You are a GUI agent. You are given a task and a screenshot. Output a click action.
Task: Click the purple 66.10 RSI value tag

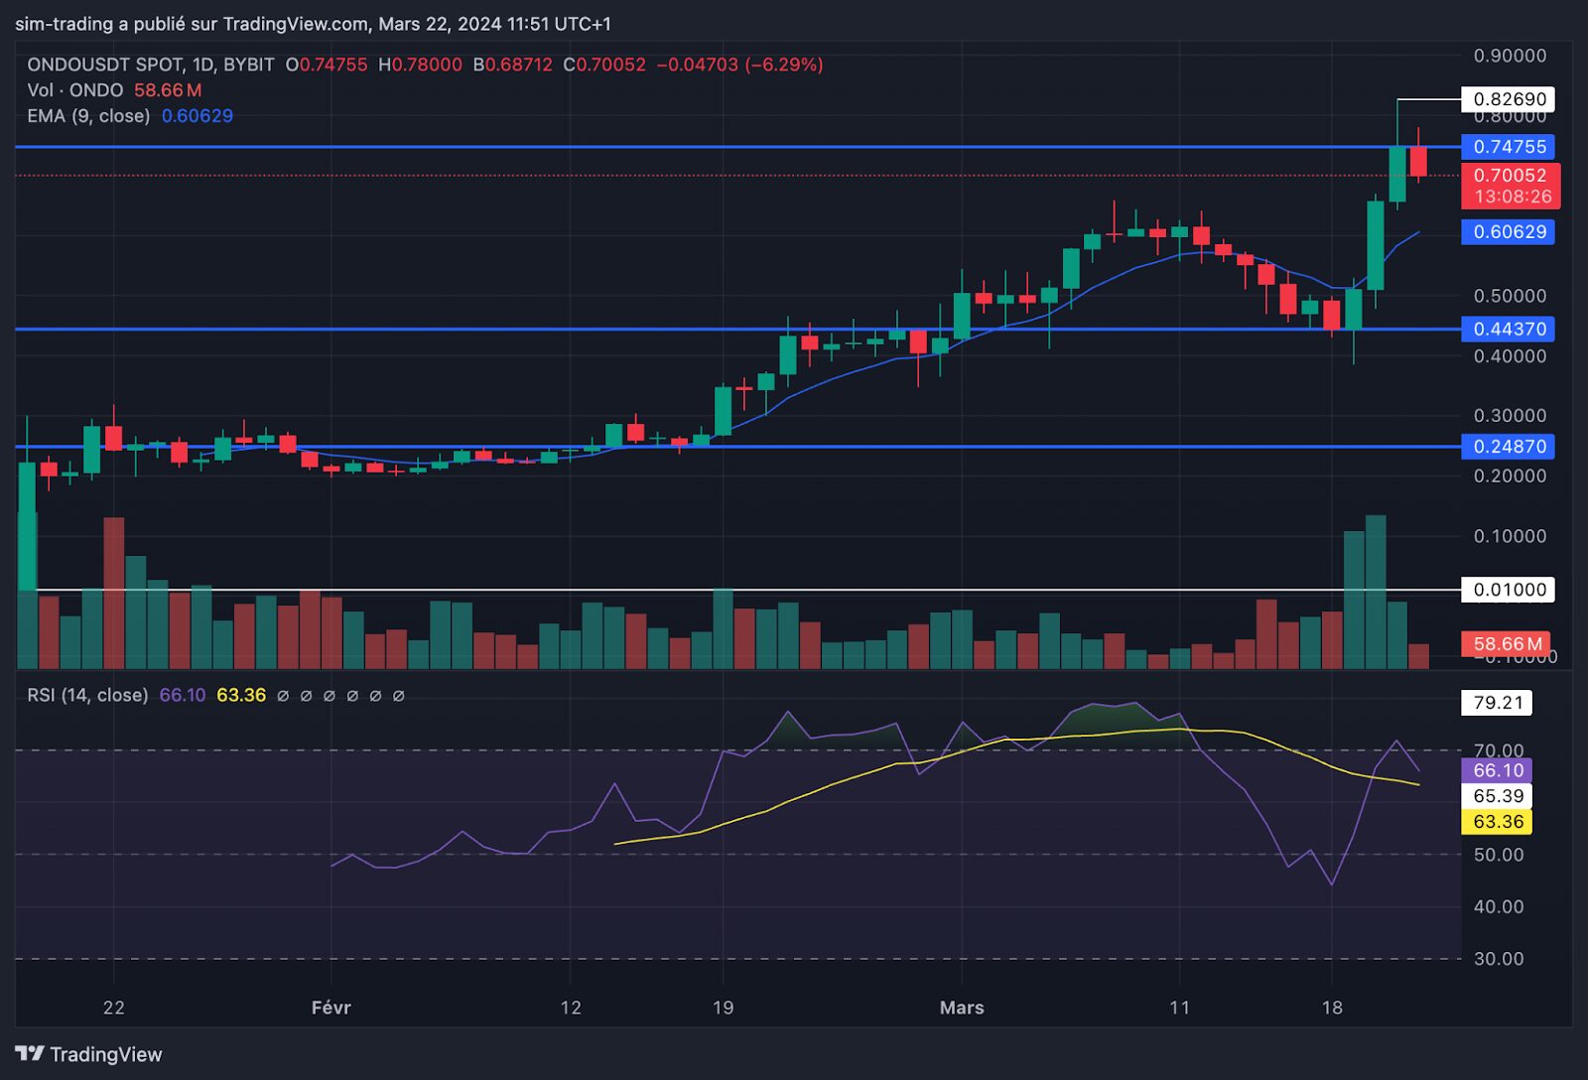click(x=1498, y=770)
